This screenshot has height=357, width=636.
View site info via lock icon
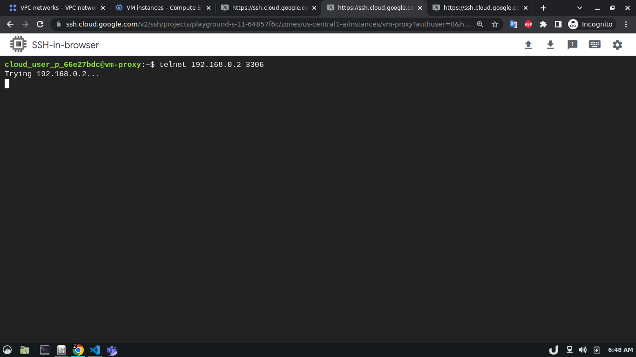[58, 24]
